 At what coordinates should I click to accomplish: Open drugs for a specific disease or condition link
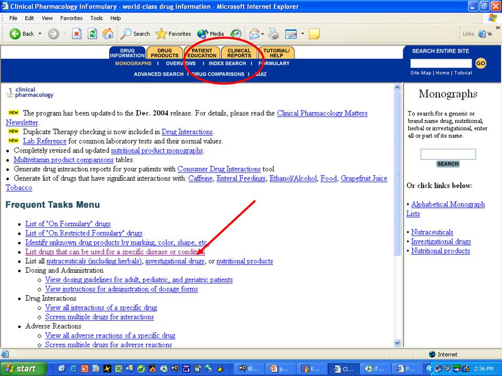pyautogui.click(x=115, y=252)
